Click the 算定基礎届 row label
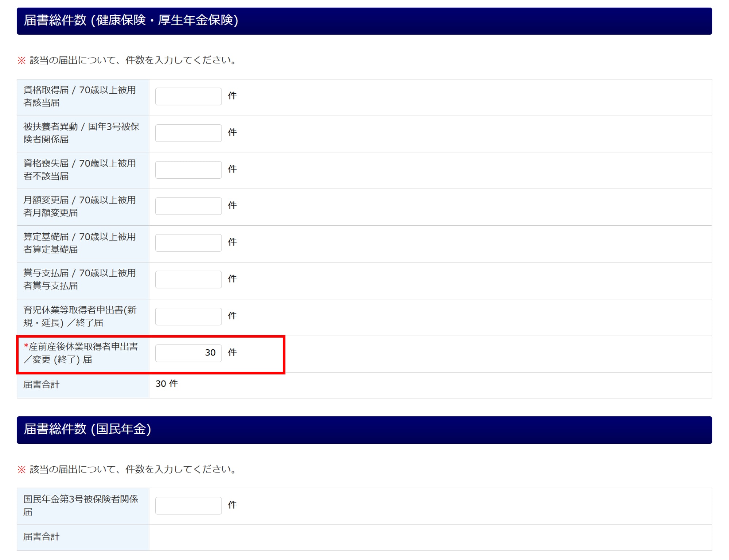 [x=79, y=243]
